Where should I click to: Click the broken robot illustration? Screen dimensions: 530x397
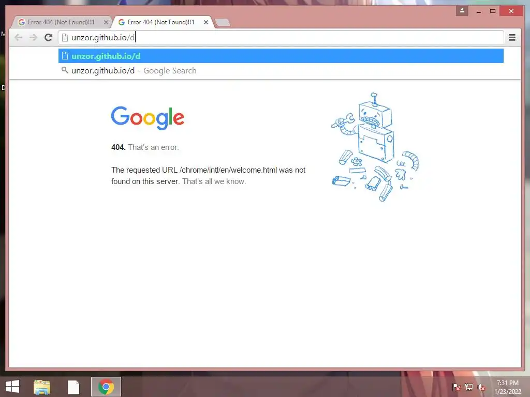(x=375, y=147)
